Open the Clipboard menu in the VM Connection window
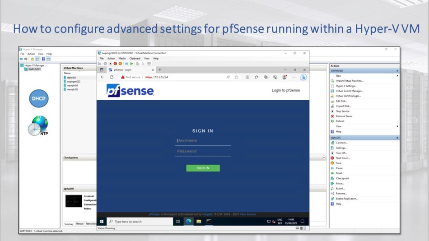Image resolution: width=429 pixels, height=241 pixels. 135,58
